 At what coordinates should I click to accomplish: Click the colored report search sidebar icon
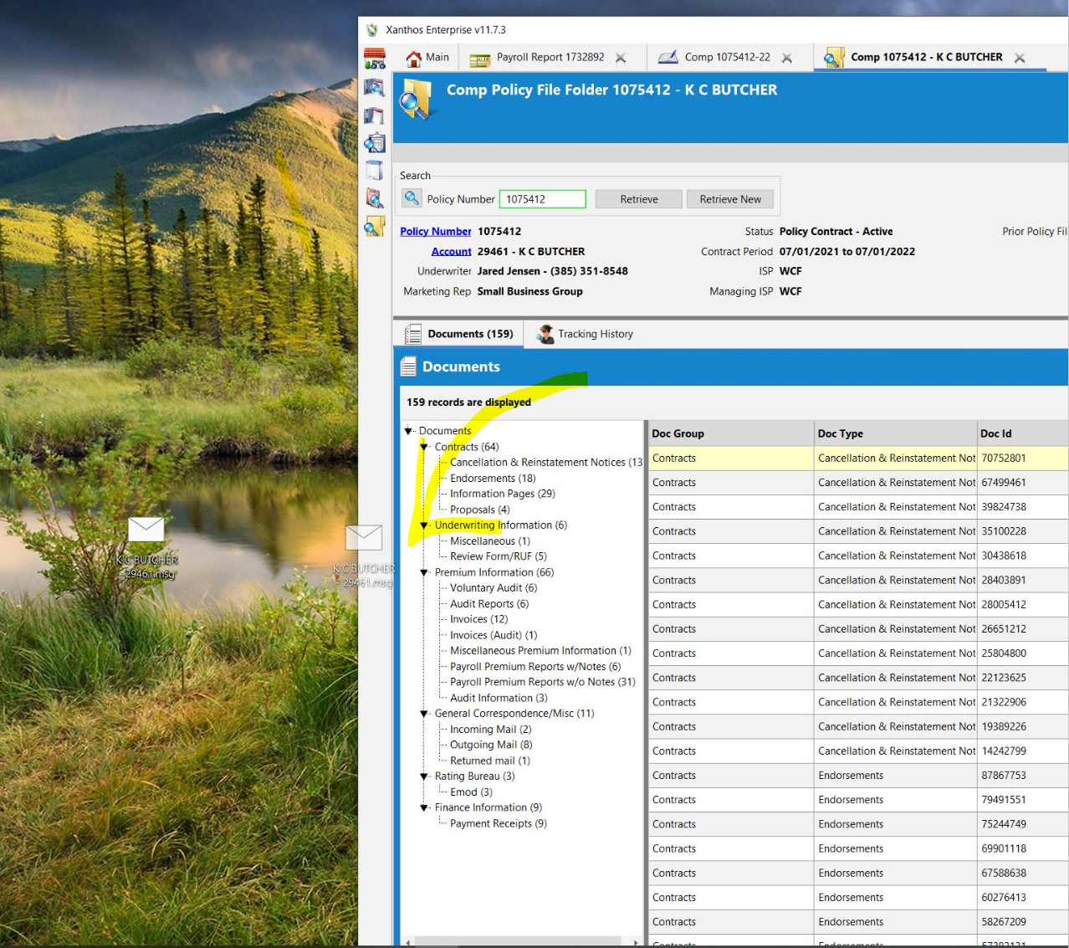[x=374, y=198]
